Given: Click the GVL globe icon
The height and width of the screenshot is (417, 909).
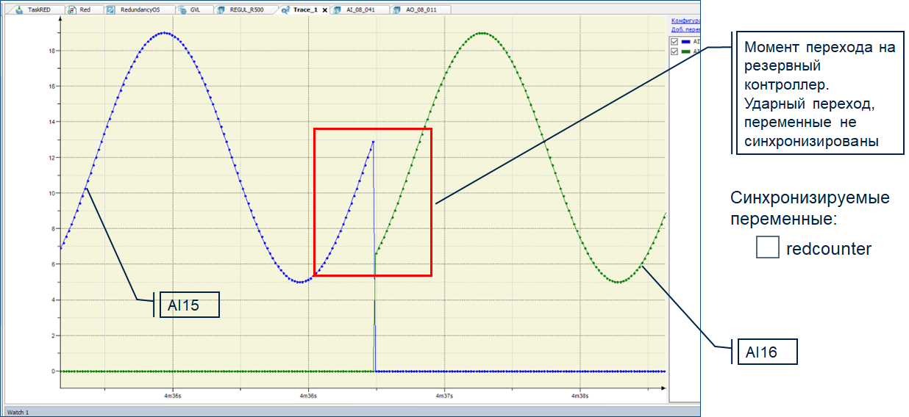Looking at the screenshot, I should pyautogui.click(x=182, y=10).
